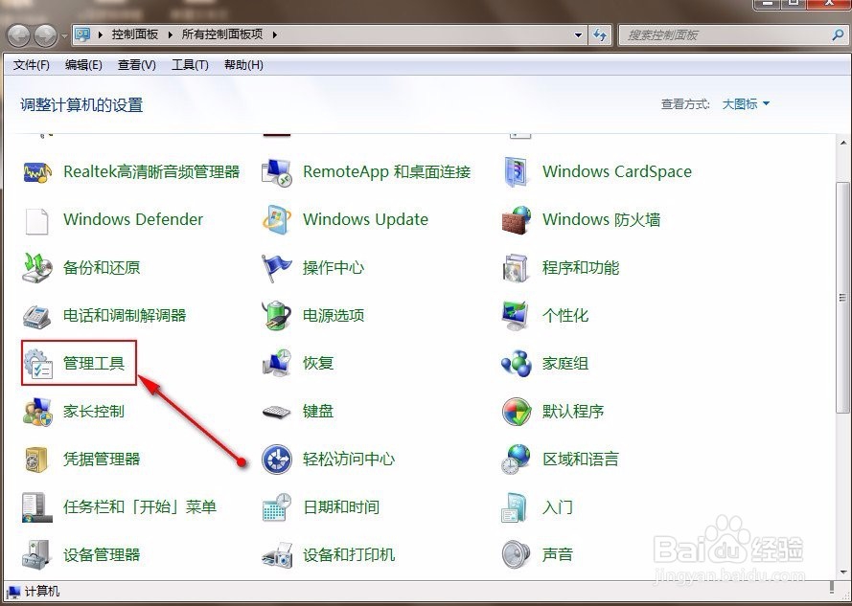
Task: Click the 家长控制 icon
Action: point(37,411)
